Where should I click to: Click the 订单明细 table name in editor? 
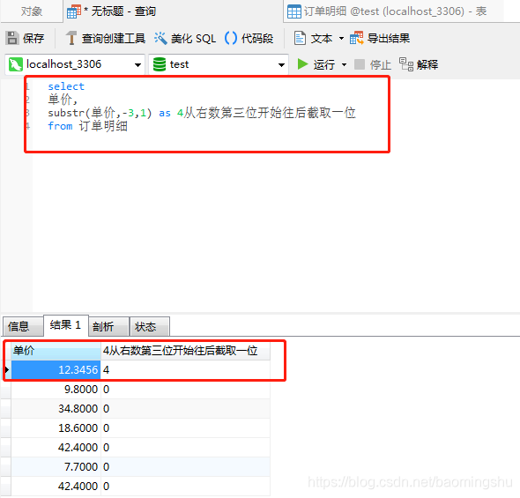(103, 126)
